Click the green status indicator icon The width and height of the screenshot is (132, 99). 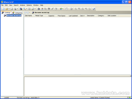tap(130, 98)
